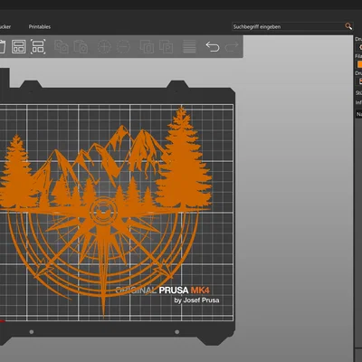Click the Split to objects icon

click(x=147, y=47)
